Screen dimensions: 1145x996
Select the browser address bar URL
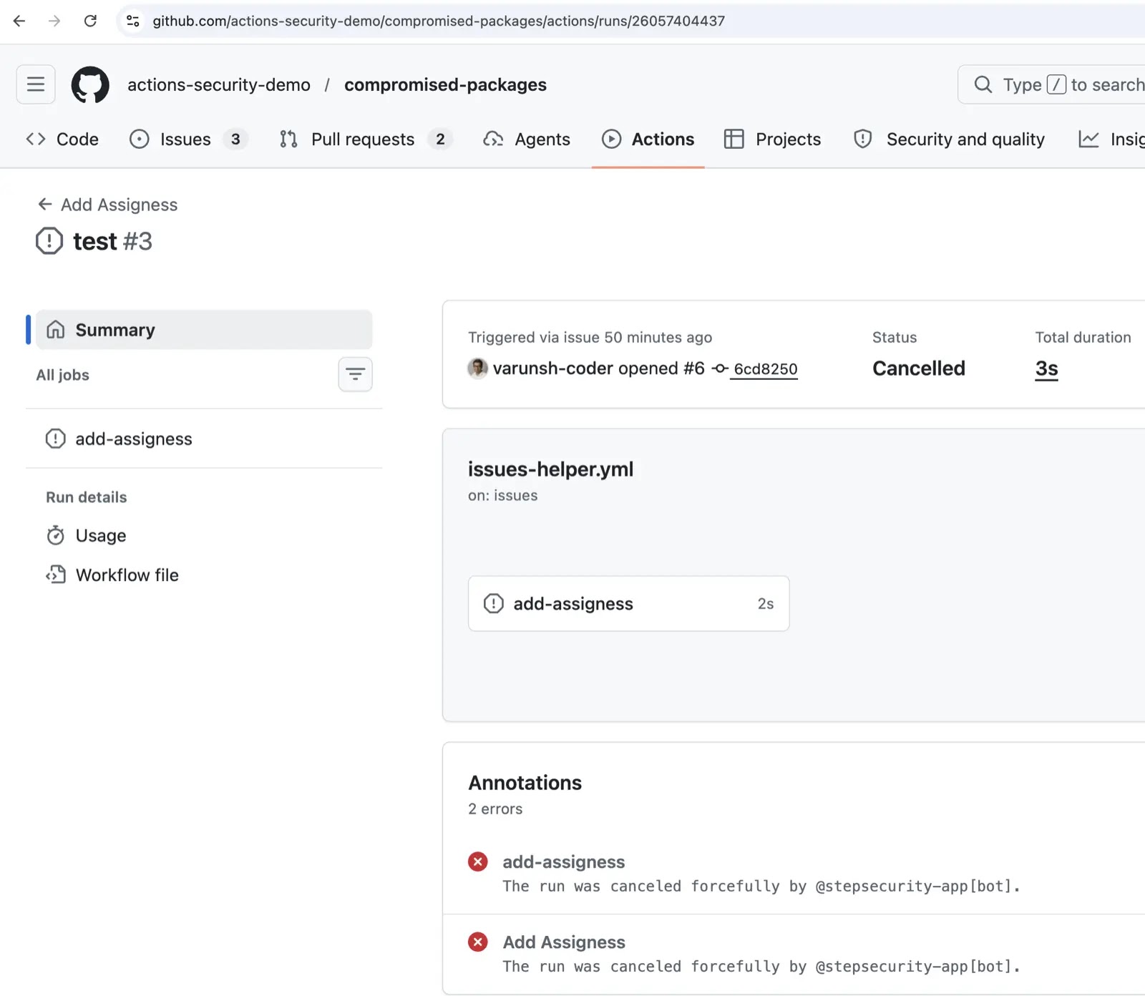[x=439, y=21]
